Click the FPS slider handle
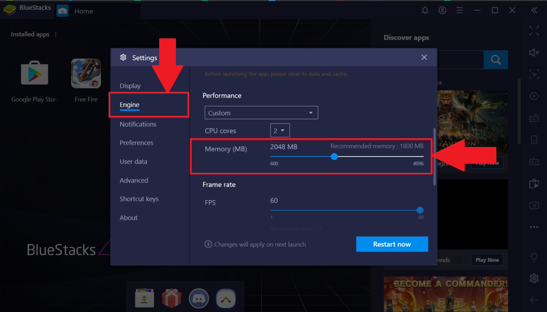This screenshot has width=547, height=312. [x=420, y=210]
